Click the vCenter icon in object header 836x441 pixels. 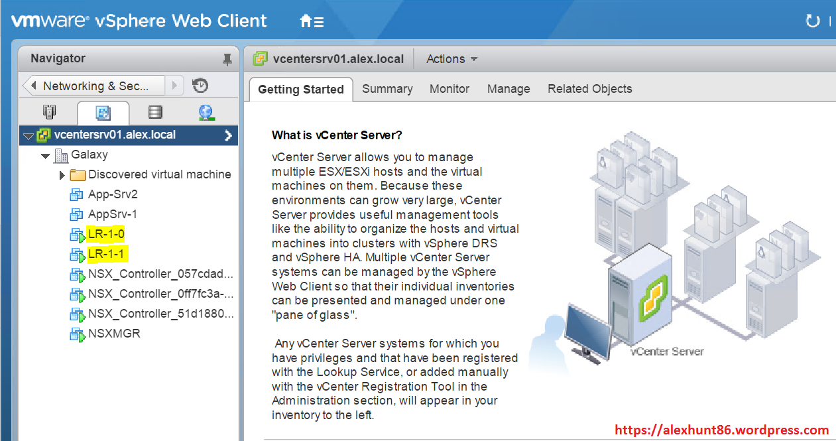[261, 58]
